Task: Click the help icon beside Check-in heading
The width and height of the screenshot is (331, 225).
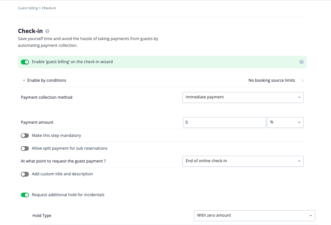Action: pyautogui.click(x=47, y=31)
